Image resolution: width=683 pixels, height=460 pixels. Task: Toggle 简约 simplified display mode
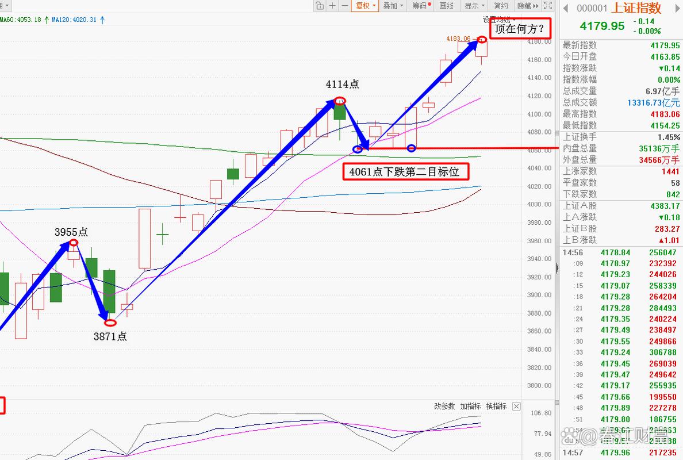(501, 6)
